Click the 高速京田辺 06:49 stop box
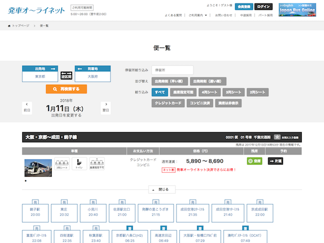The image size is (324, 243). pyautogui.click(x=164, y=237)
